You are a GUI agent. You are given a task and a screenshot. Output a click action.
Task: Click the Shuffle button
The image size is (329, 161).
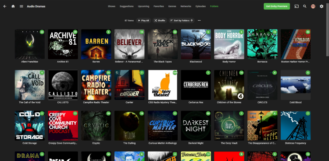[160, 20]
